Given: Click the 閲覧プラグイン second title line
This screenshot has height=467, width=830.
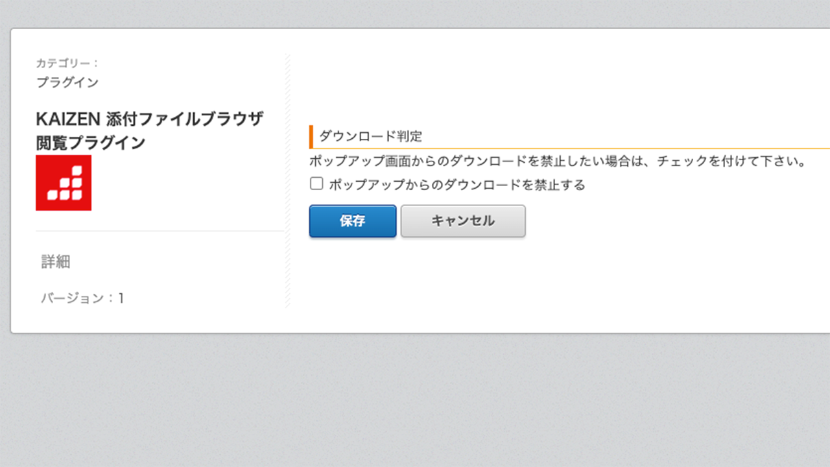Looking at the screenshot, I should click(90, 143).
